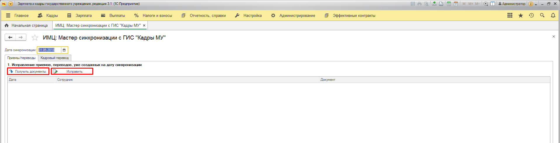Open notifications bell icon

pyautogui.click(x=553, y=15)
